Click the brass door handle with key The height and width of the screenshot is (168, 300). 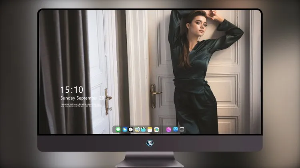(x=108, y=102)
